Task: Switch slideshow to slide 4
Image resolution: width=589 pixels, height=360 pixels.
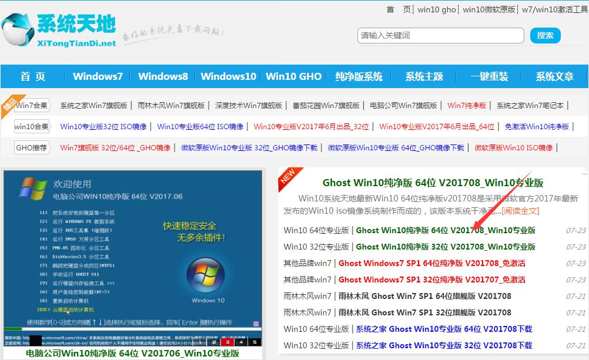Action: click(x=241, y=342)
